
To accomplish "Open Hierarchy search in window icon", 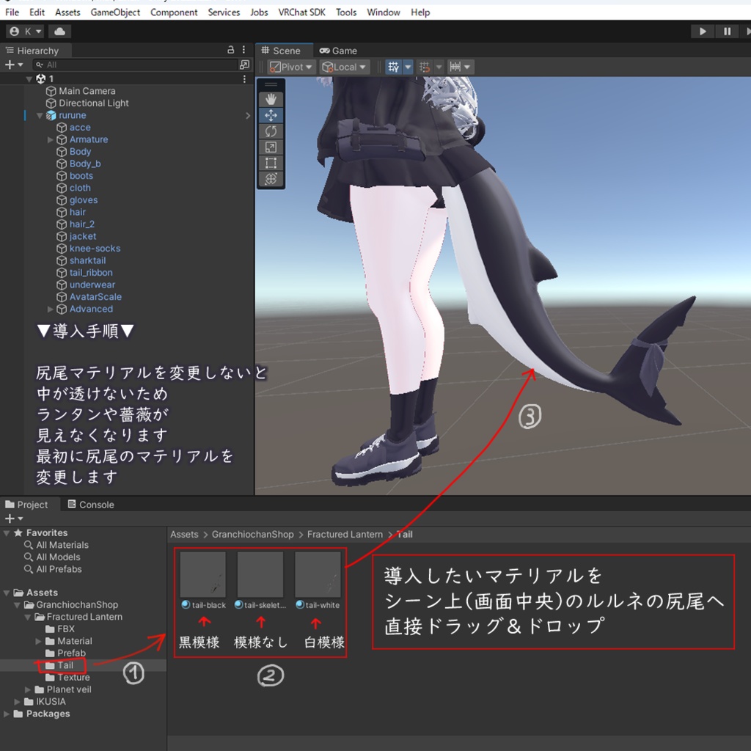I will coord(244,65).
